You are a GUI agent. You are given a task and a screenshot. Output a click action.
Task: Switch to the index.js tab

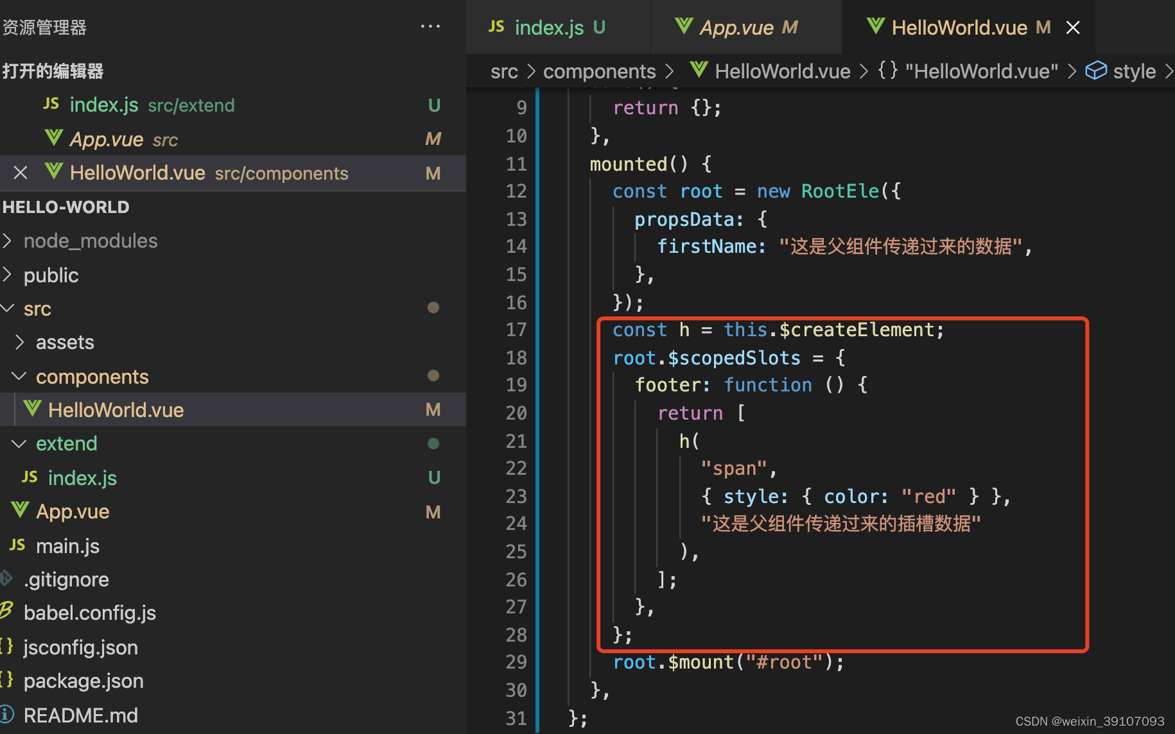pos(549,26)
